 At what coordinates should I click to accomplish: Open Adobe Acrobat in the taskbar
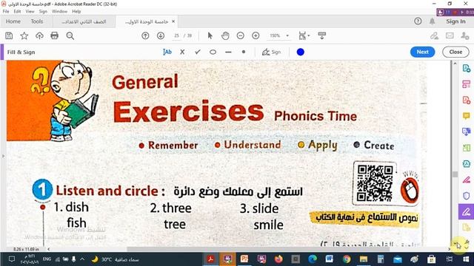(x=210, y=259)
